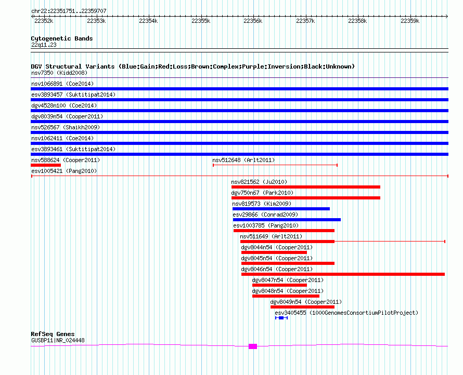Image resolution: width=463 pixels, height=375 pixels.
Task: Click the 22357k ruler tick label
Action: click(305, 21)
